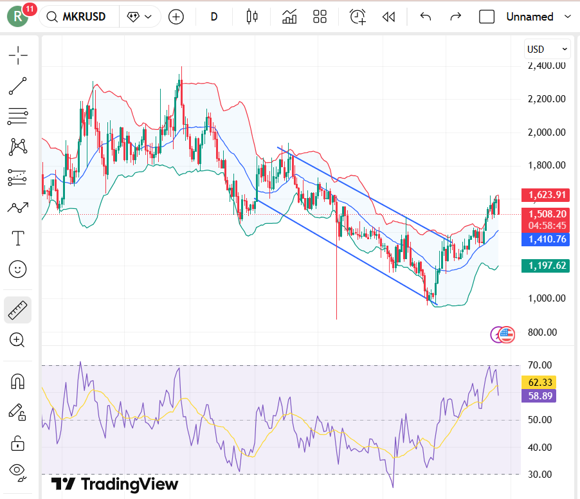Select the Measure ruler tool
580x499 pixels.
click(18, 309)
